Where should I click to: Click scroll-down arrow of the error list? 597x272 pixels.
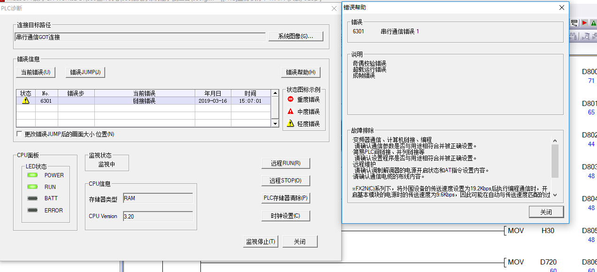click(276, 123)
